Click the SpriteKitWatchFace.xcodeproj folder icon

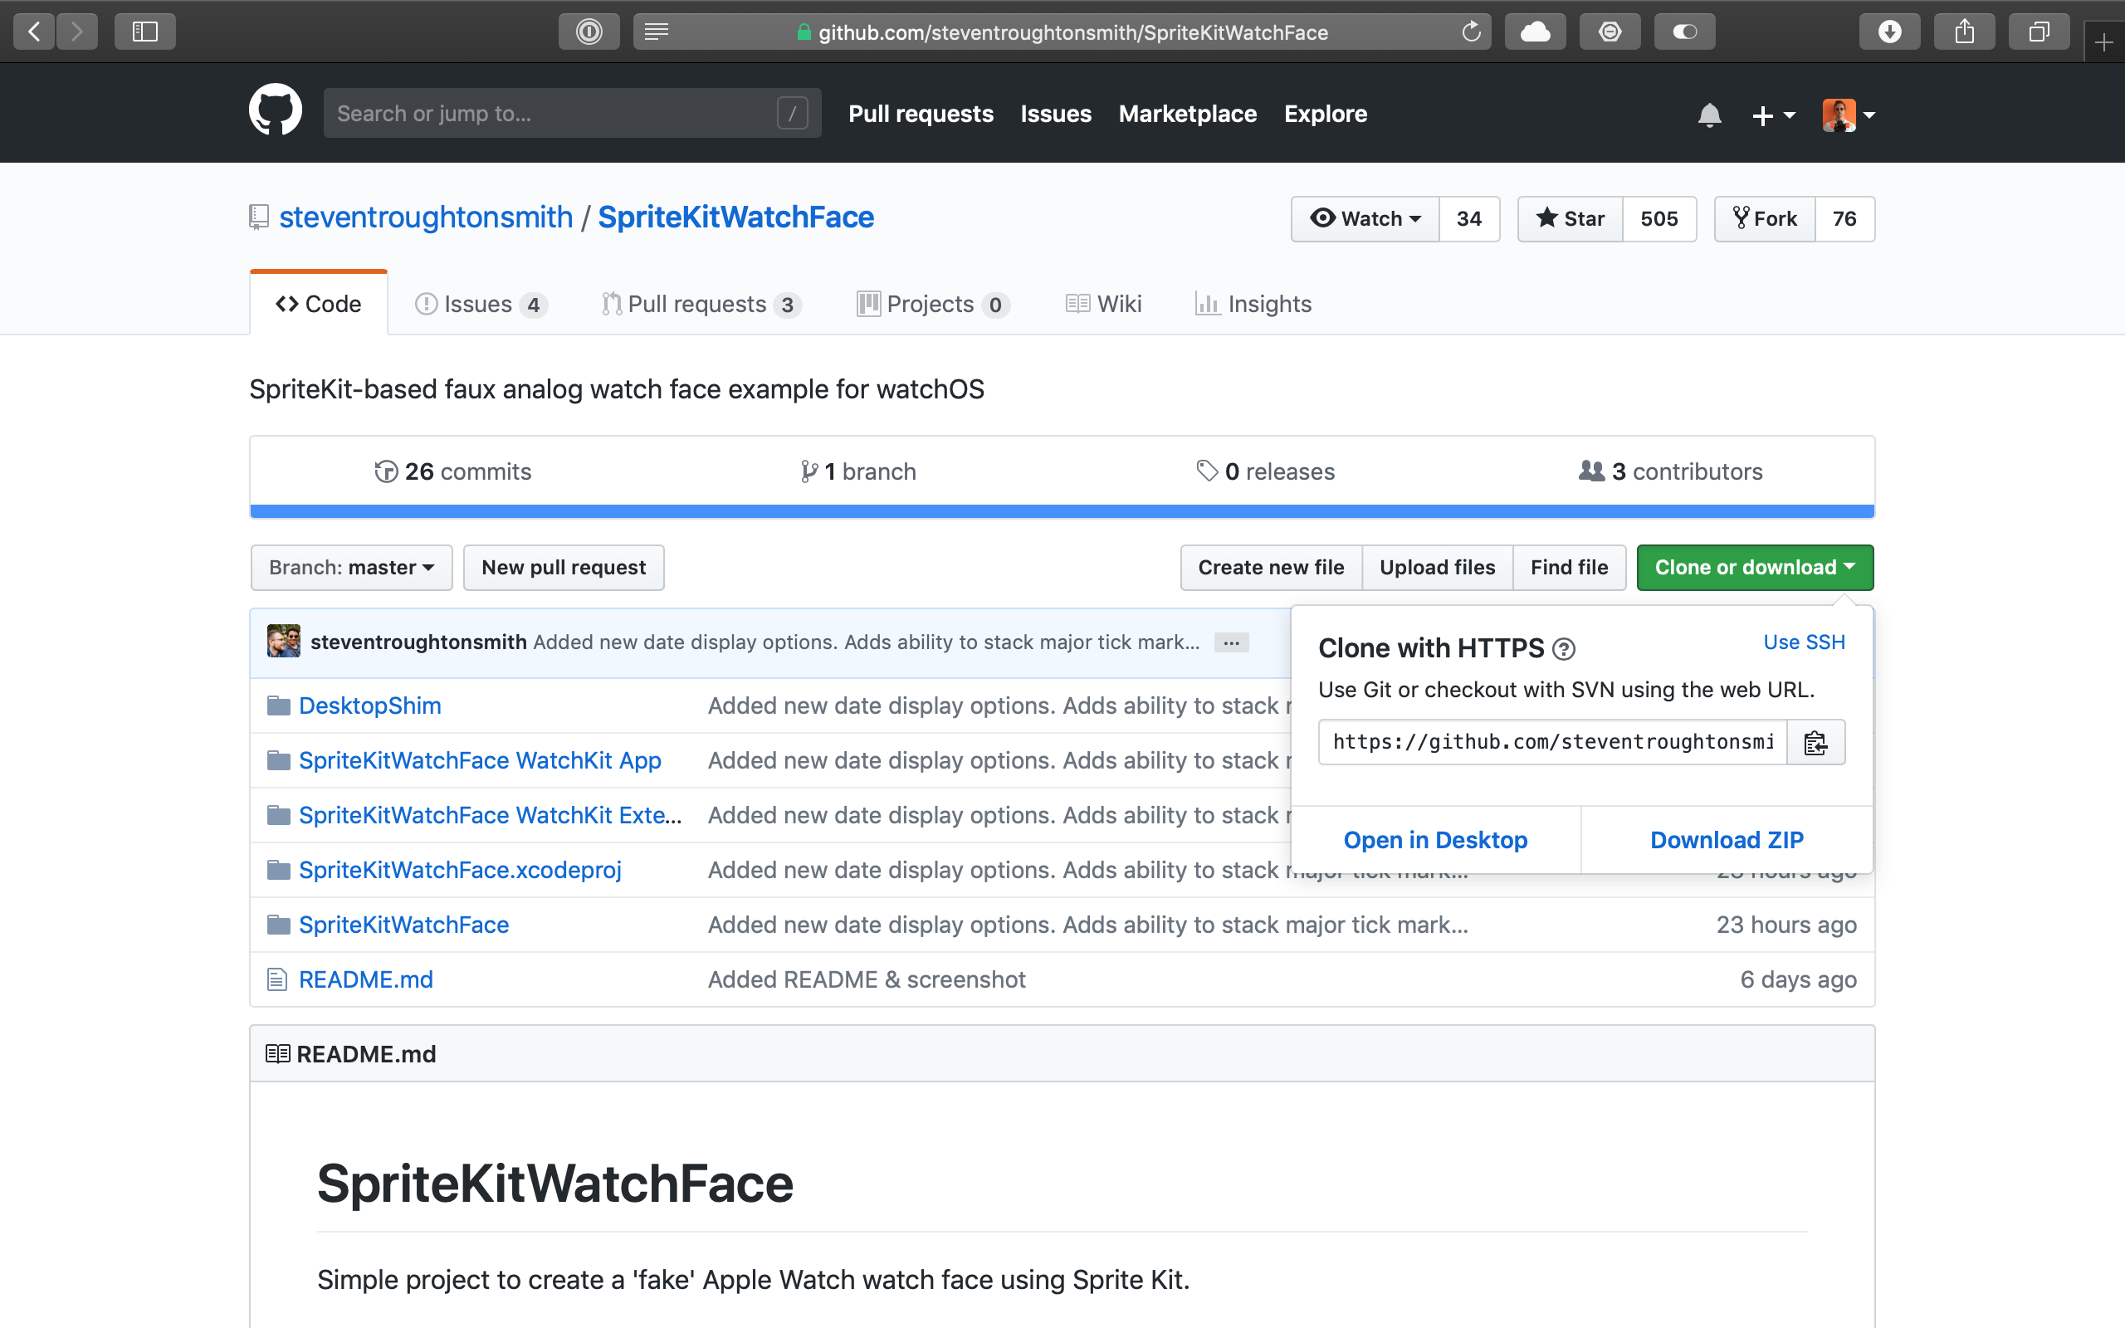(278, 870)
